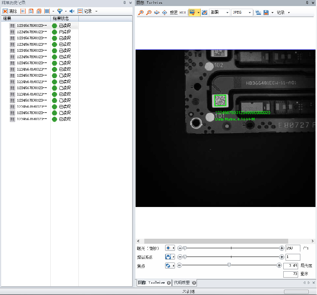Click the save image floppy icon
Screen dimensions: 317x295
(x=266, y=12)
